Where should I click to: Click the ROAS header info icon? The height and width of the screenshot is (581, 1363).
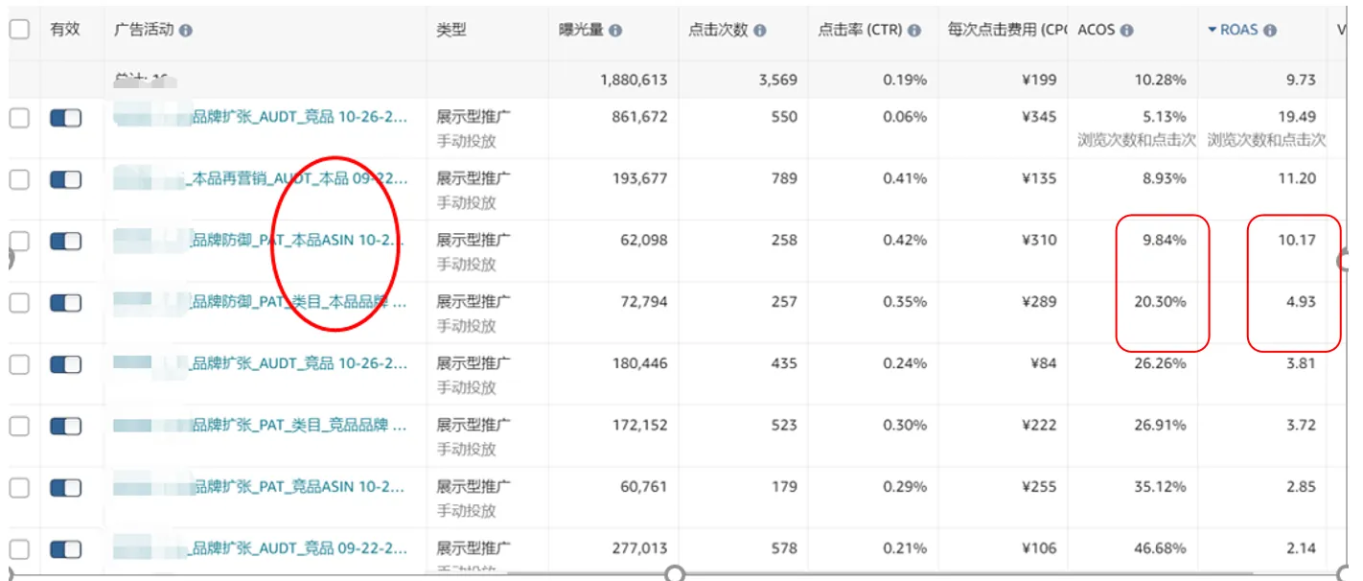pyautogui.click(x=1272, y=30)
